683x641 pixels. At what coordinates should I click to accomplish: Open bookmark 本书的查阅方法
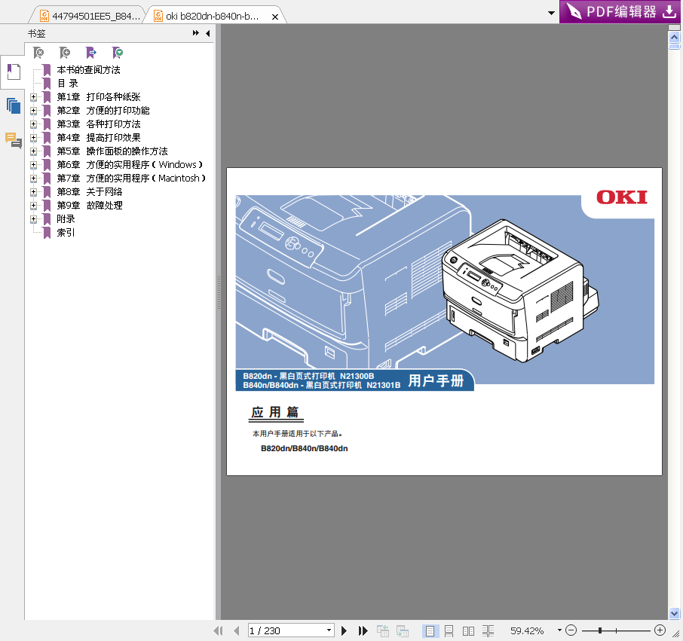click(88, 69)
